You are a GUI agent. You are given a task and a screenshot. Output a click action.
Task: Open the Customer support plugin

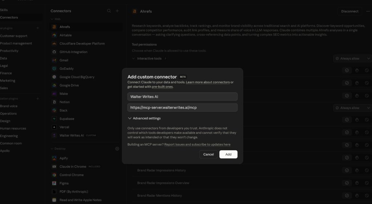point(14,36)
